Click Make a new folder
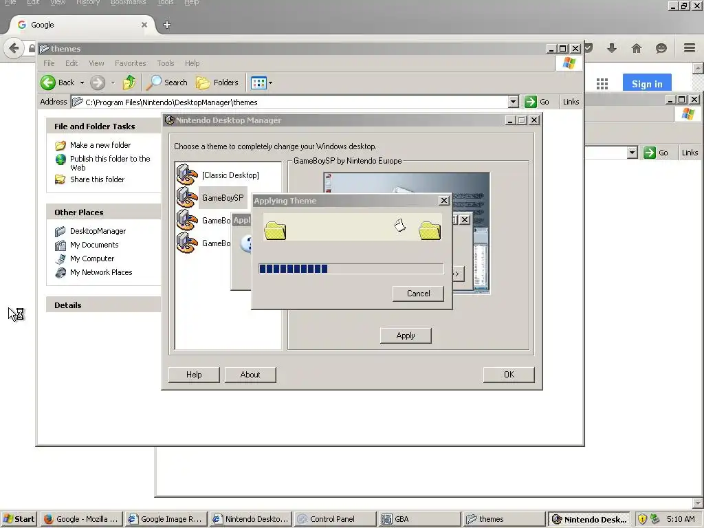The width and height of the screenshot is (704, 528). coord(100,145)
